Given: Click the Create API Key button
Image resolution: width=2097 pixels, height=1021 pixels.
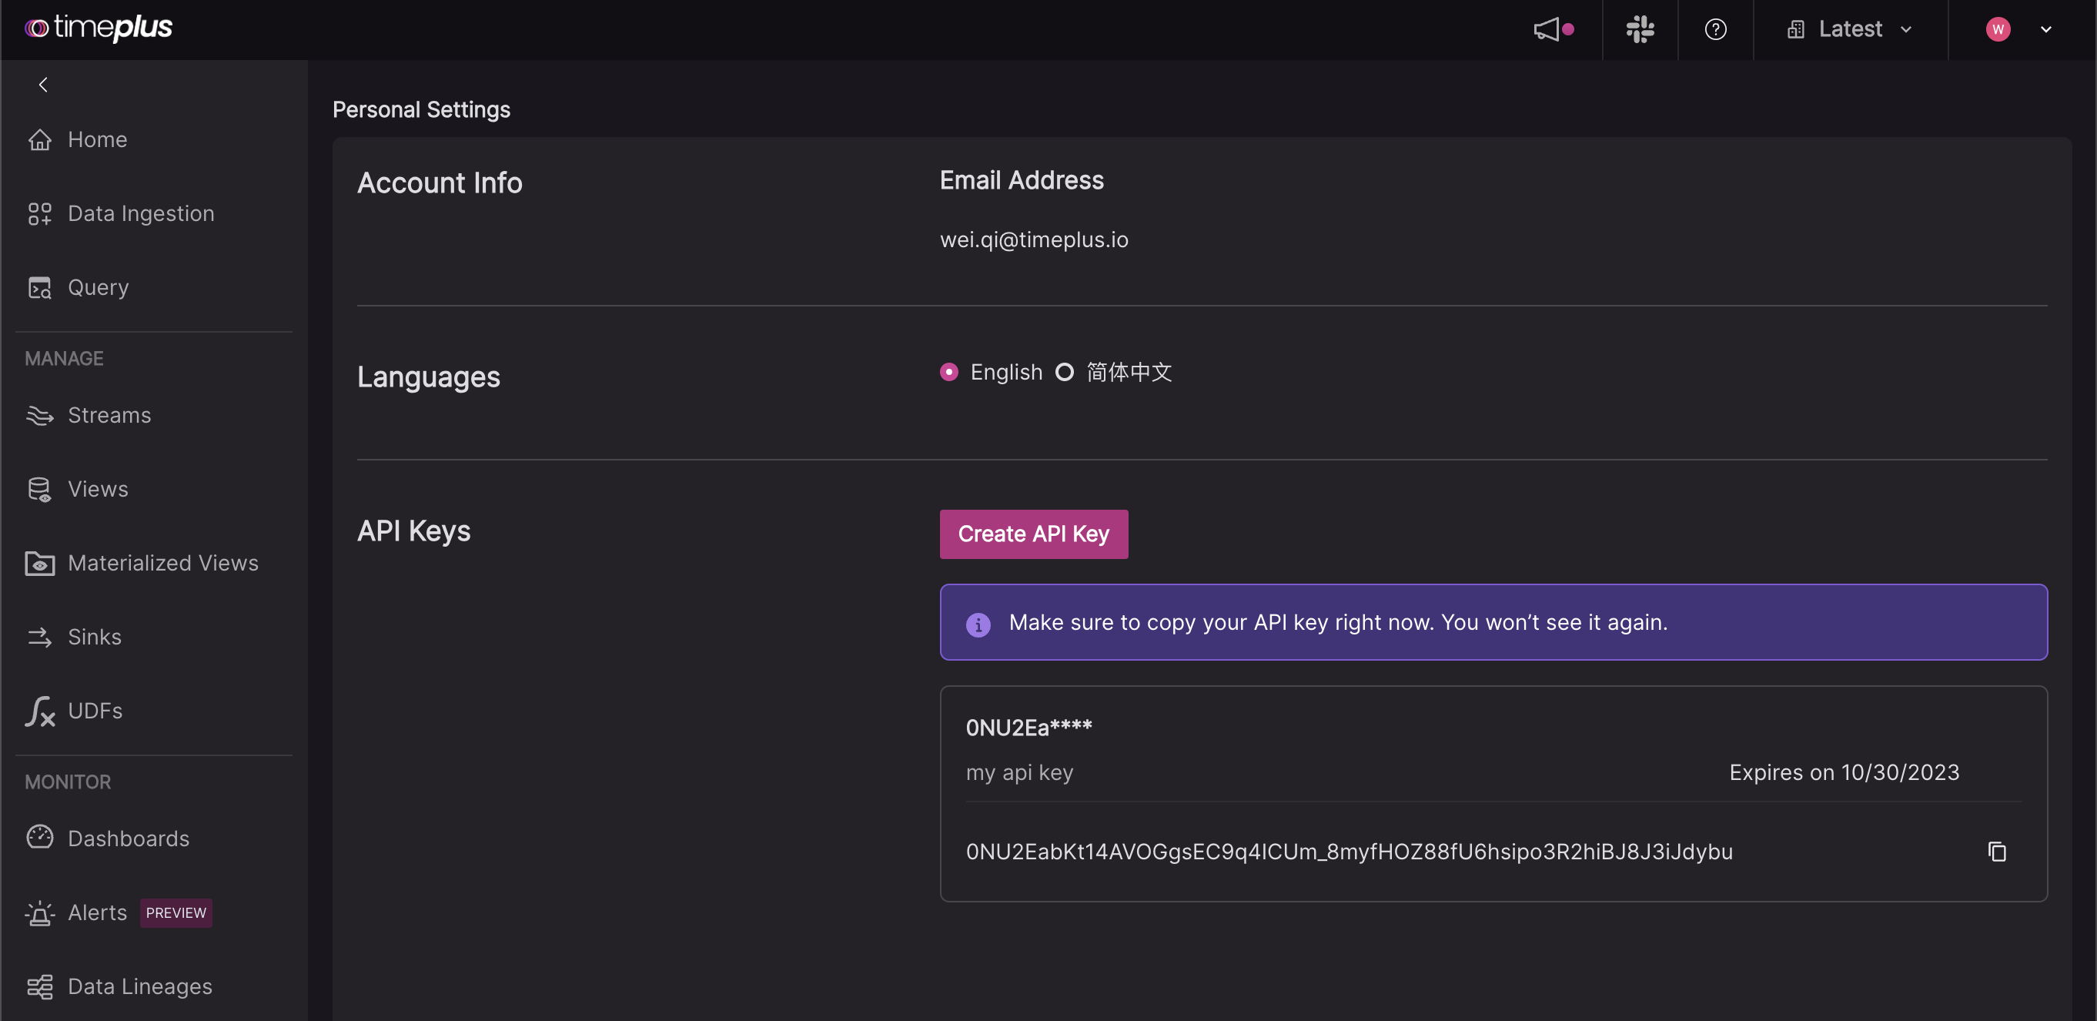Looking at the screenshot, I should click(1033, 534).
